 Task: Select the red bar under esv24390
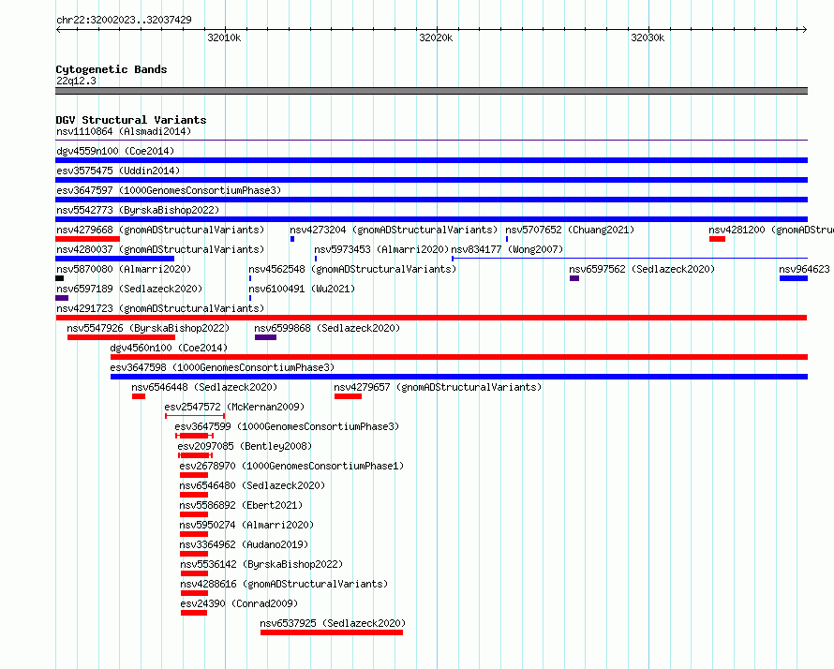coord(194,613)
